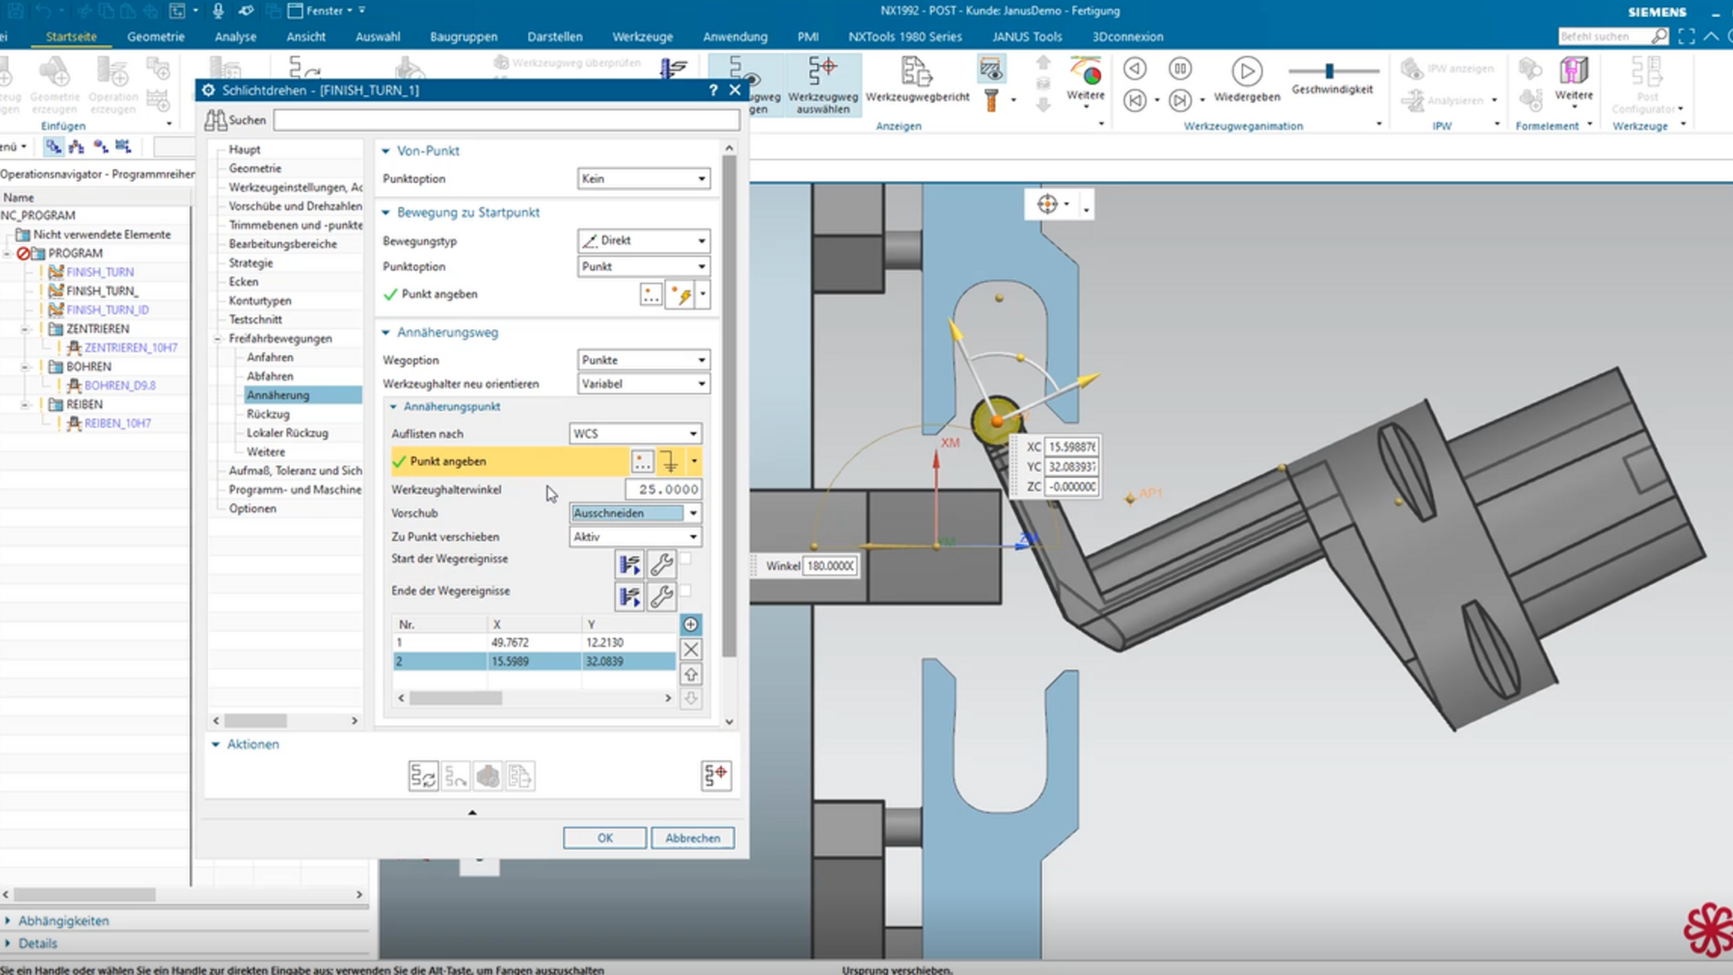This screenshot has height=975, width=1733.
Task: Open wrench settings for Start der Wegereignisse
Action: [x=661, y=563]
